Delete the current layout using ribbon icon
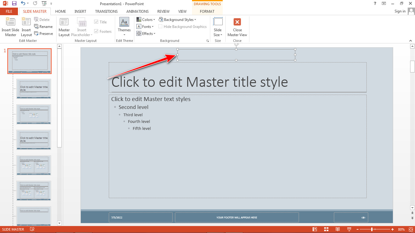Screen dimensions: 415x233 (x=43, y=19)
